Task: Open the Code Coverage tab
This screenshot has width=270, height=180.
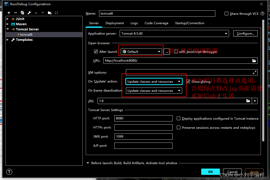Action: (x=156, y=23)
